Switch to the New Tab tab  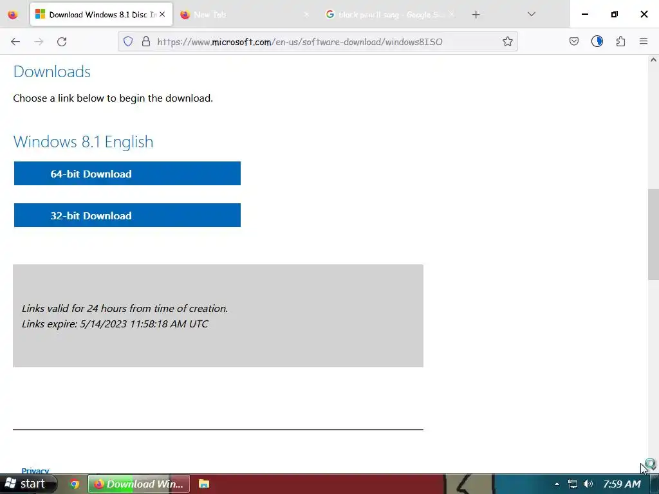245,15
